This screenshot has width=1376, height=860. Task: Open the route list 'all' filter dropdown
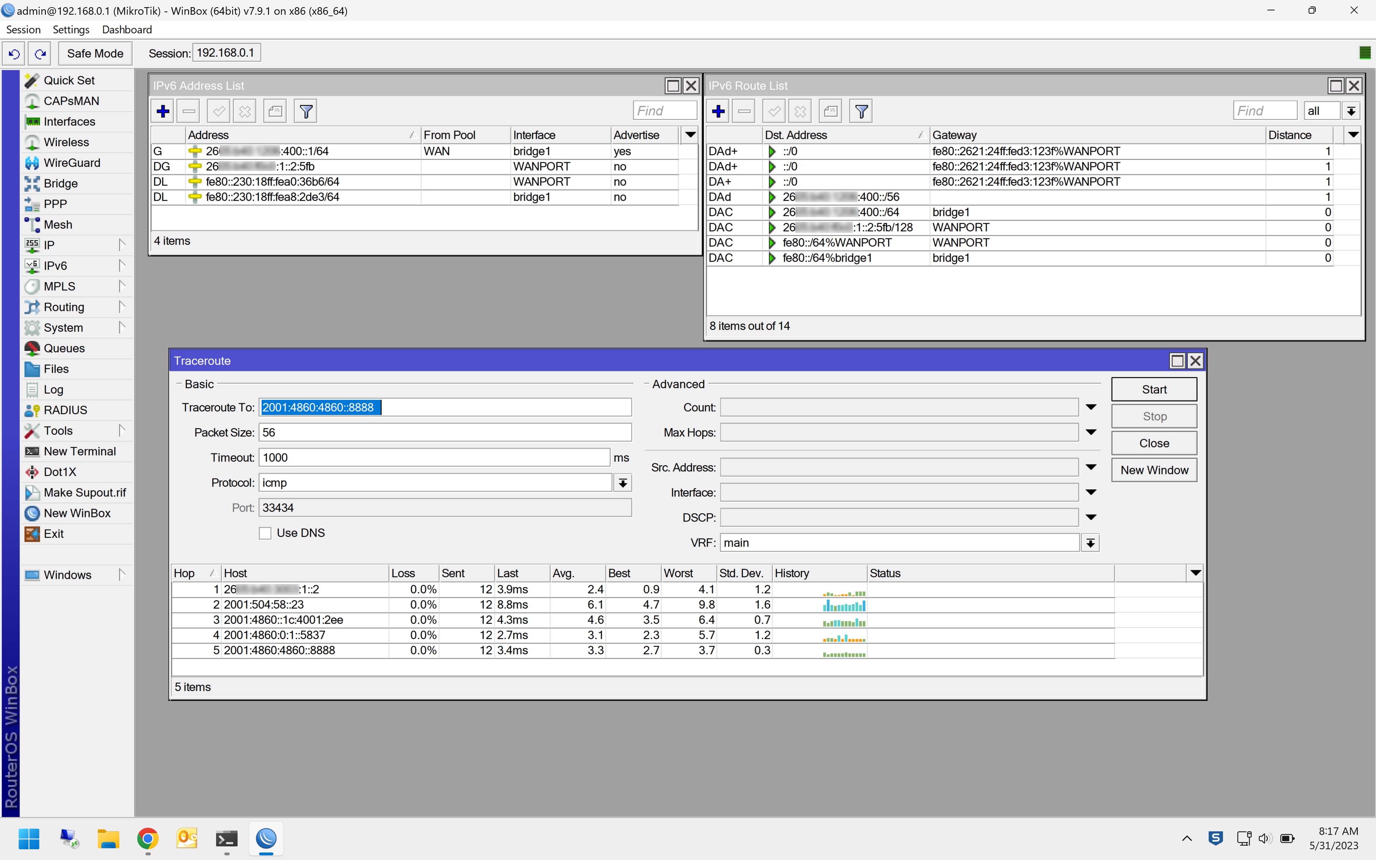tap(1351, 111)
